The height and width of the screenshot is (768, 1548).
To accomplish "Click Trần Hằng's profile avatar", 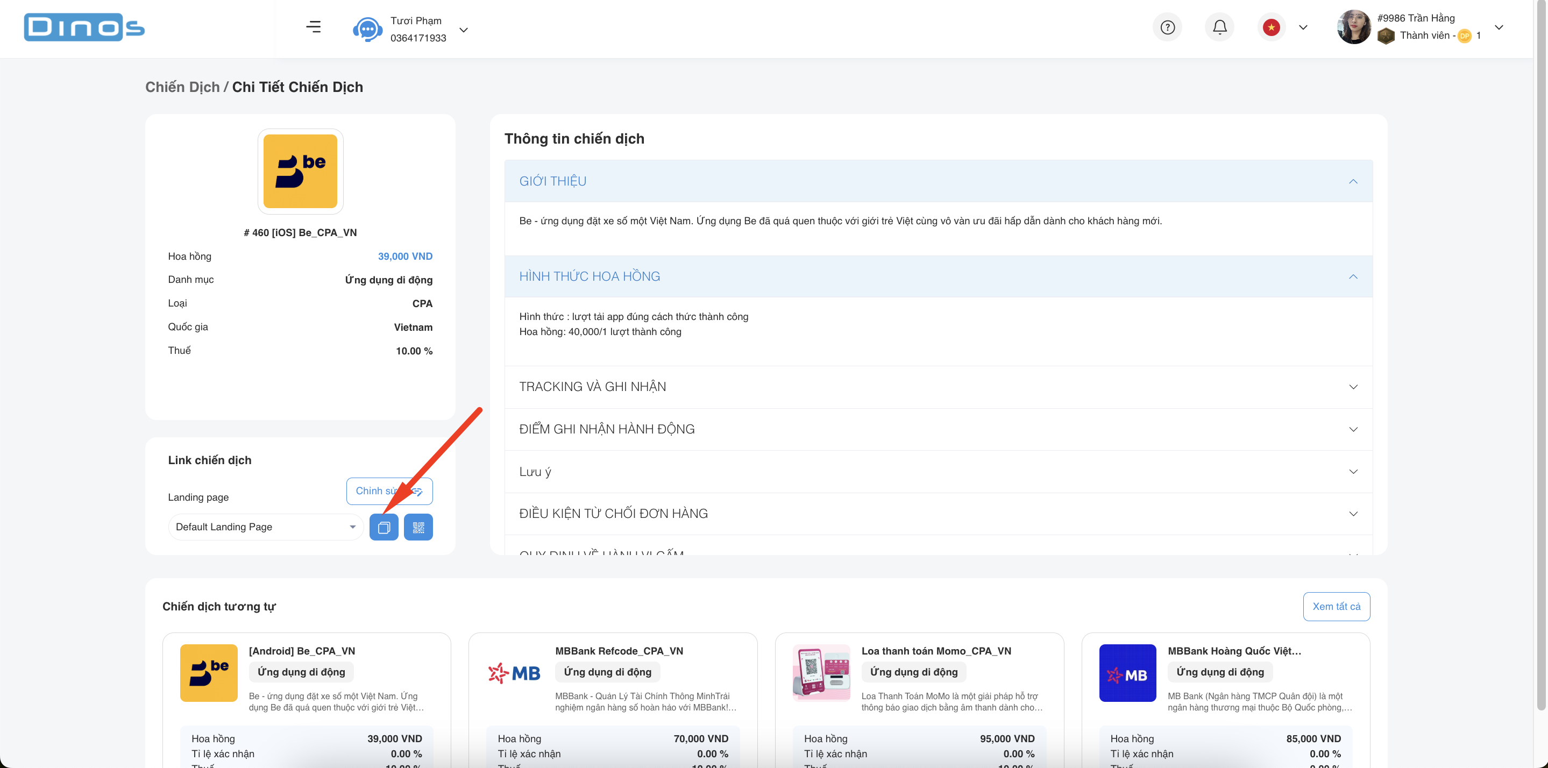I will click(x=1353, y=26).
